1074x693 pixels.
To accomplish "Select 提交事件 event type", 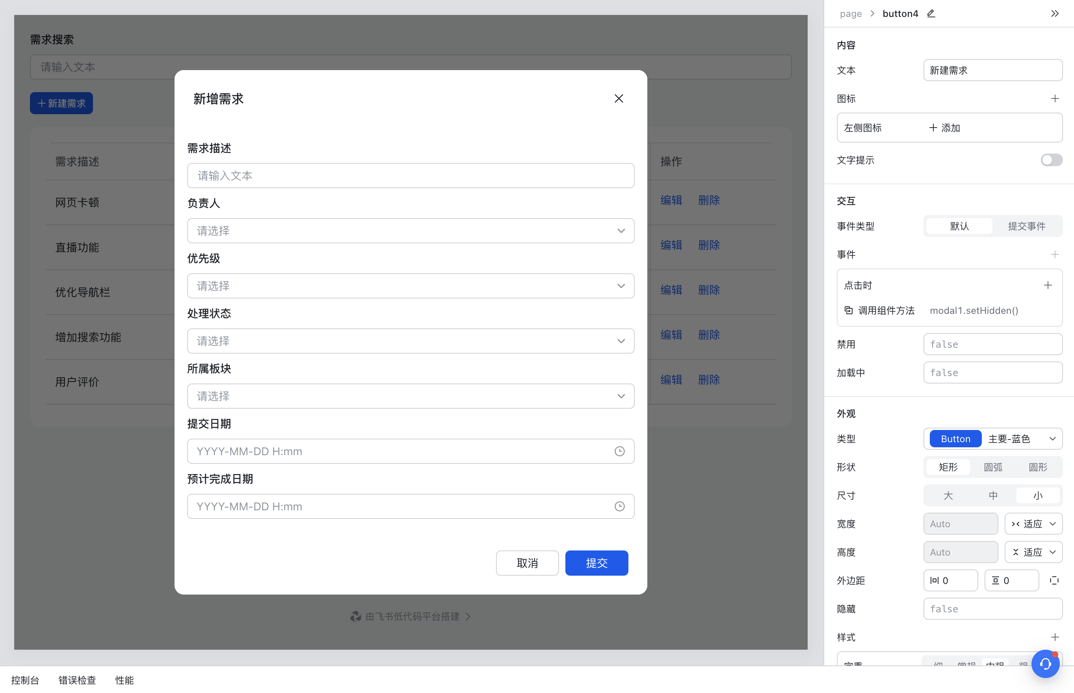I will tap(1026, 226).
